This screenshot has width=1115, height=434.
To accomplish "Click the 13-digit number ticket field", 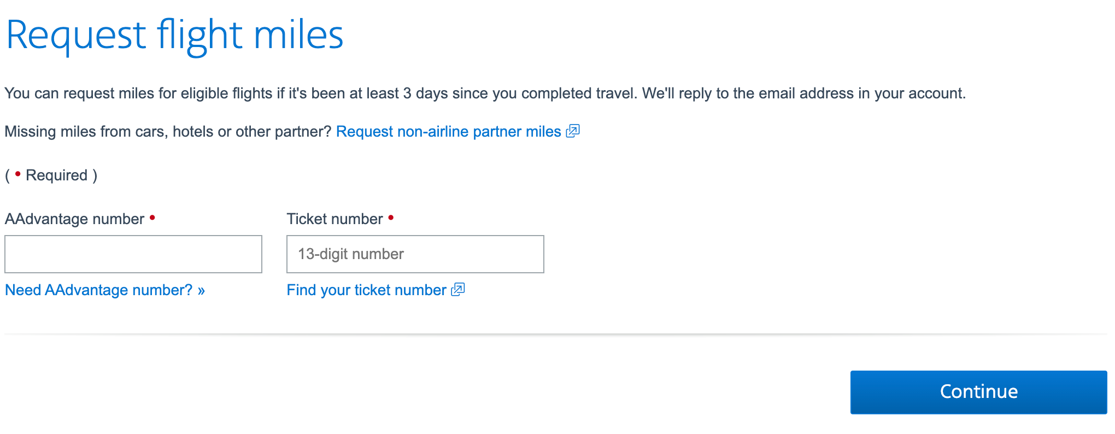I will click(414, 254).
